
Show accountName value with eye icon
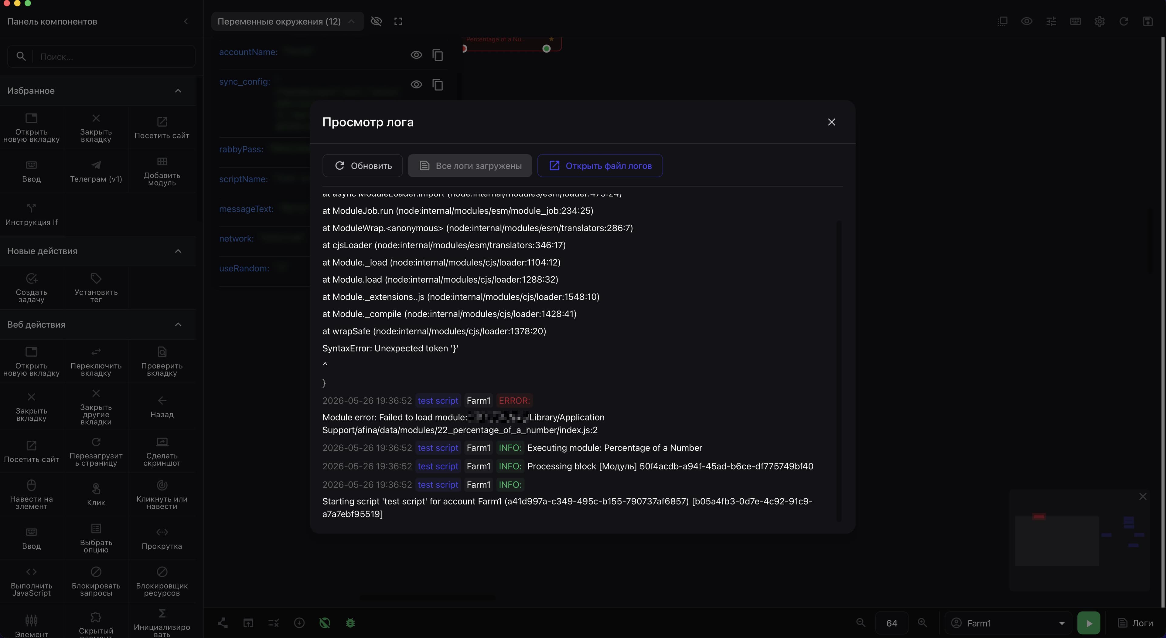416,55
